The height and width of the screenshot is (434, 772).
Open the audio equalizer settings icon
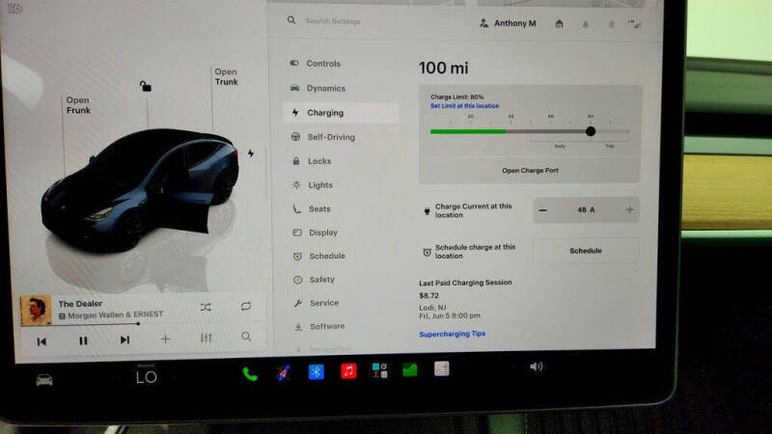pos(207,339)
